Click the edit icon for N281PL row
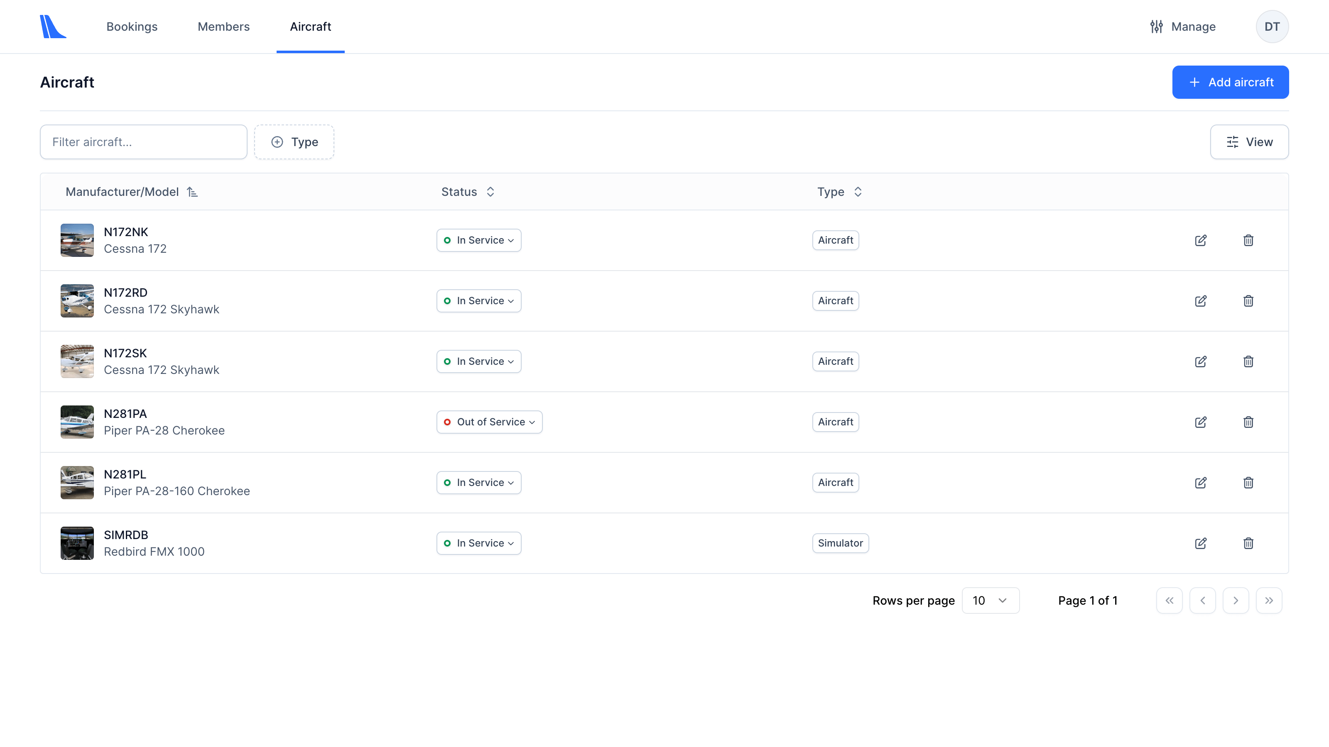Viewport: 1329px width, 747px height. tap(1201, 483)
